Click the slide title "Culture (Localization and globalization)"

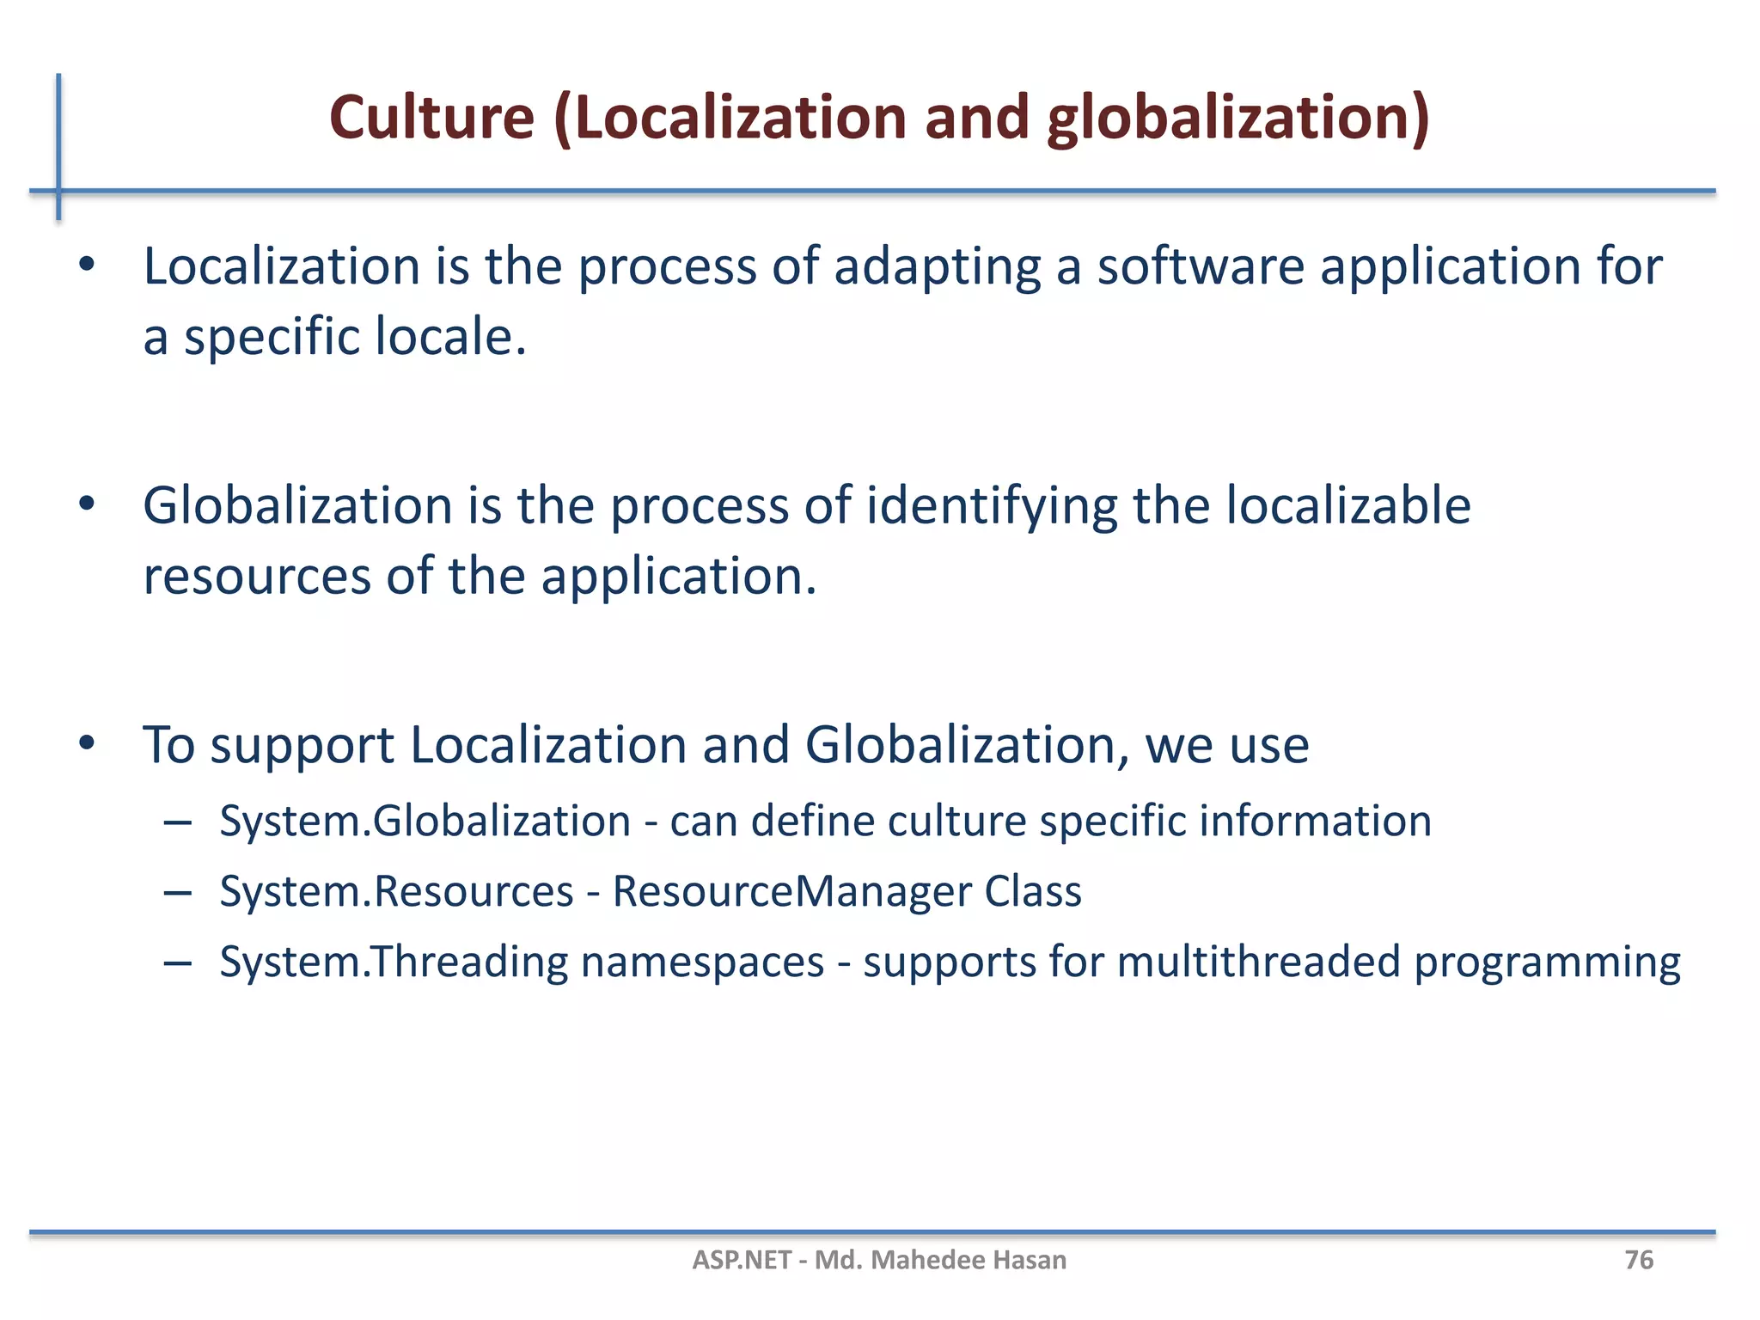(x=879, y=117)
